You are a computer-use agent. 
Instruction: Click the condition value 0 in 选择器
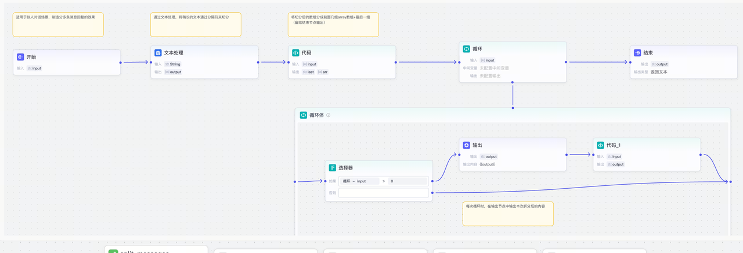[x=407, y=181]
